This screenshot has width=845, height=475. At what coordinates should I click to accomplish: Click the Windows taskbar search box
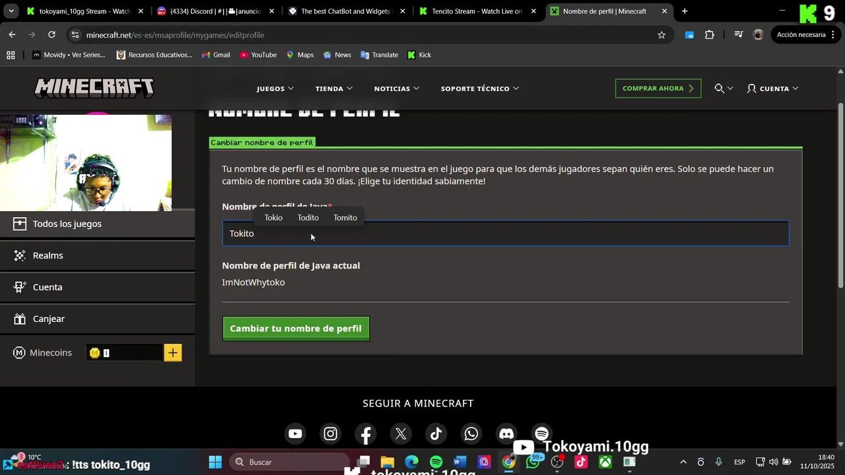coord(289,462)
